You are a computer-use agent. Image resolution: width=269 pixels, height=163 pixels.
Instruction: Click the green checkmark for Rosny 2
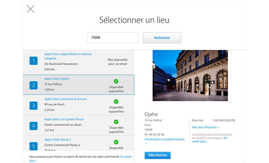click(x=116, y=142)
